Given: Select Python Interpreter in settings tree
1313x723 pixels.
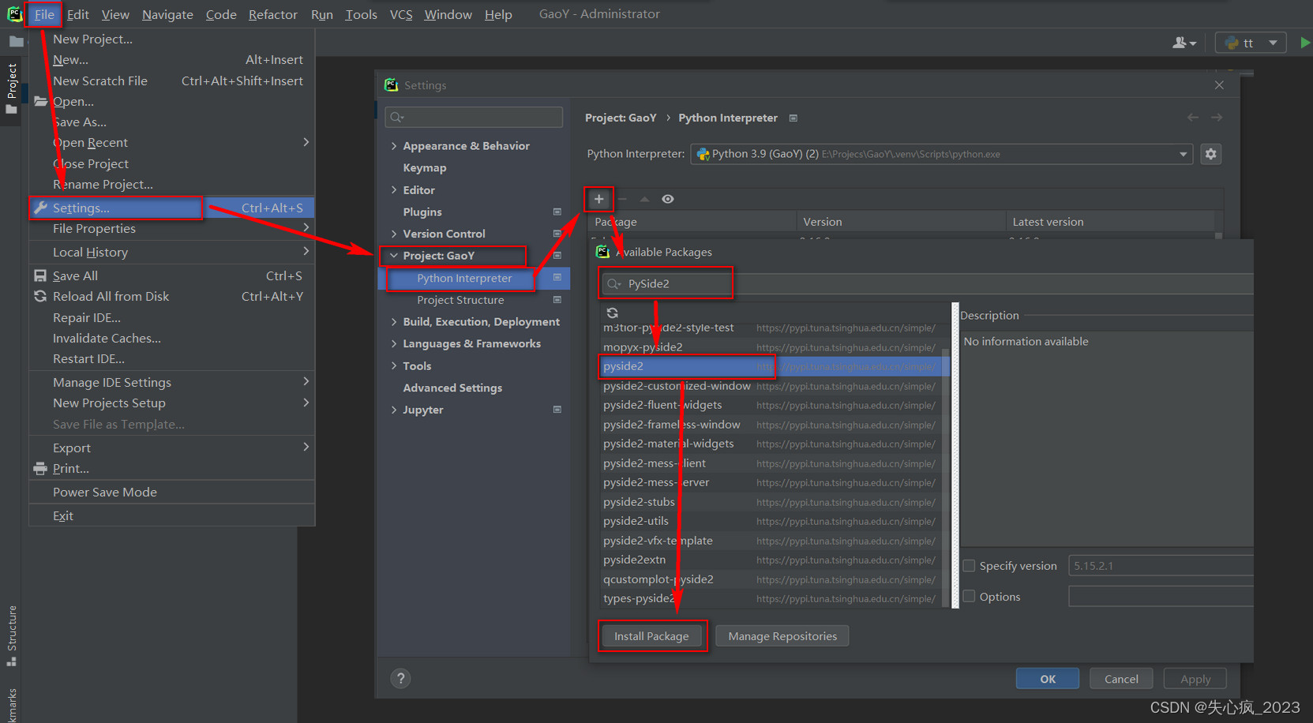Looking at the screenshot, I should [474, 278].
